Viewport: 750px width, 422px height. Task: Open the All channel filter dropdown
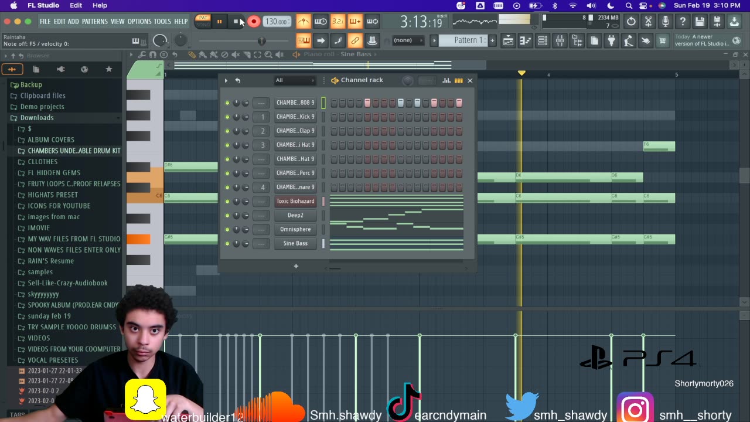pyautogui.click(x=295, y=80)
